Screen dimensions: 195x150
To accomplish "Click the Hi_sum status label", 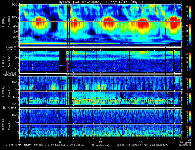I will click(11, 47).
